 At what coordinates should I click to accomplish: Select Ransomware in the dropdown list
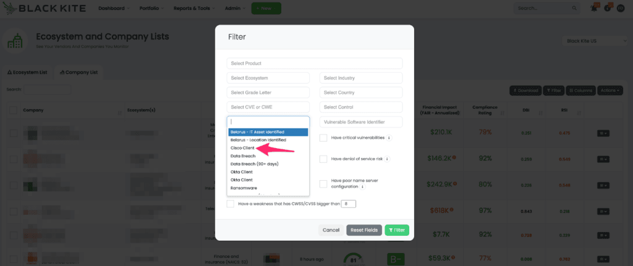click(244, 188)
